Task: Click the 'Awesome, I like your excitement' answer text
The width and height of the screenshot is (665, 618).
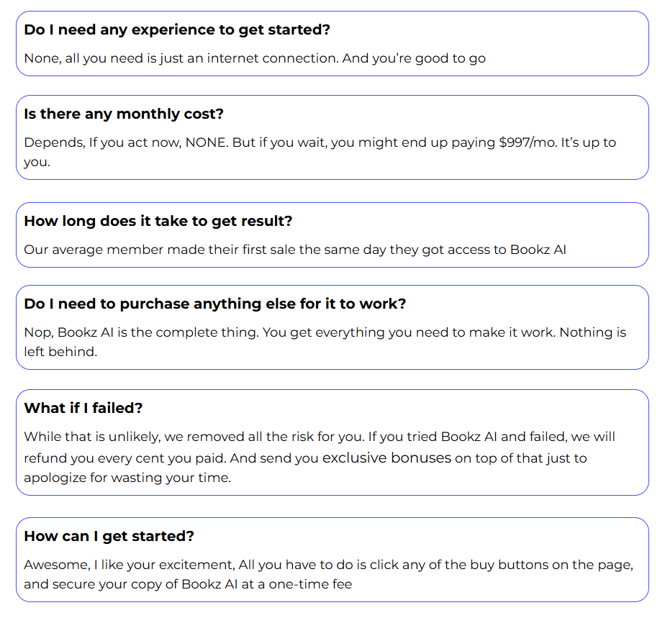Action: click(137, 565)
